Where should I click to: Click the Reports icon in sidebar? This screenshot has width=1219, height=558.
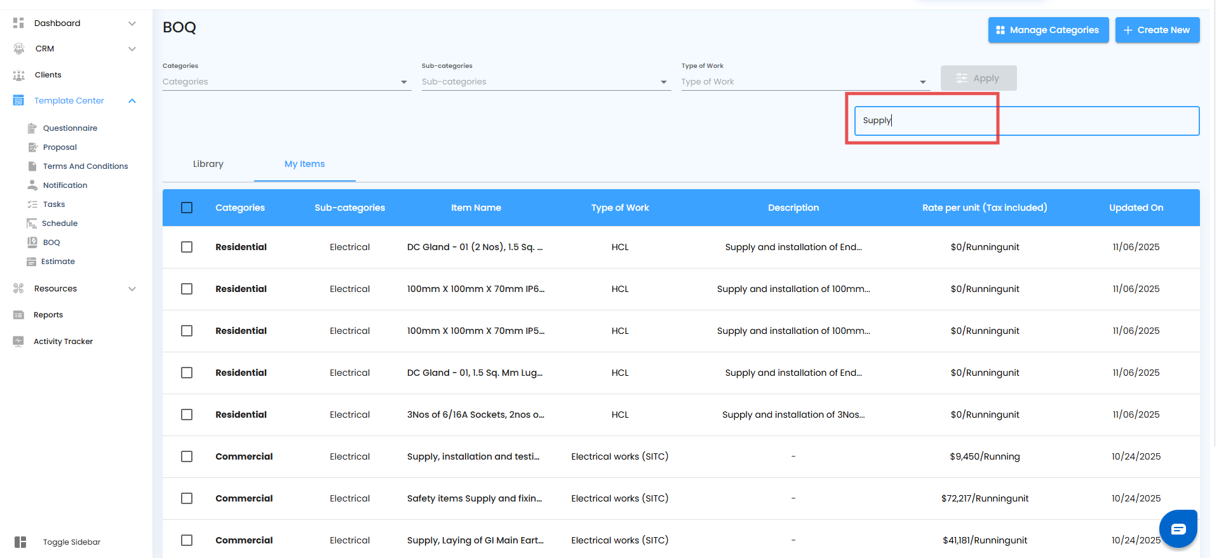[x=18, y=315]
